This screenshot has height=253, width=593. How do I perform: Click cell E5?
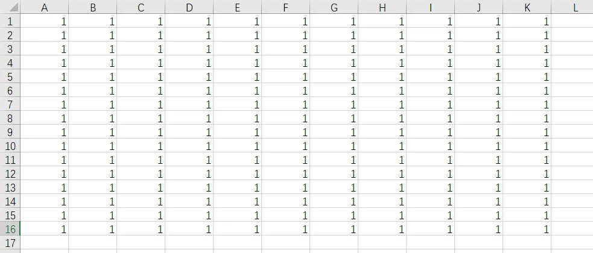pyautogui.click(x=238, y=77)
